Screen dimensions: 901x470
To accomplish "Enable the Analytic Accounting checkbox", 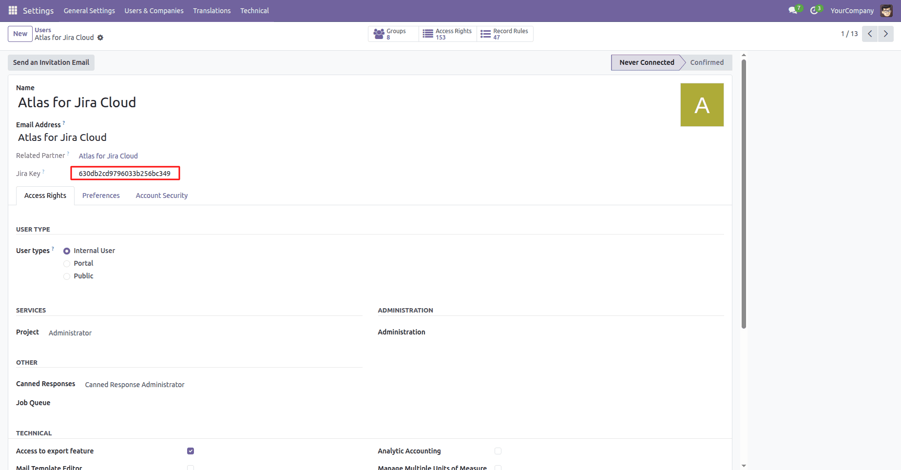I will pos(498,451).
